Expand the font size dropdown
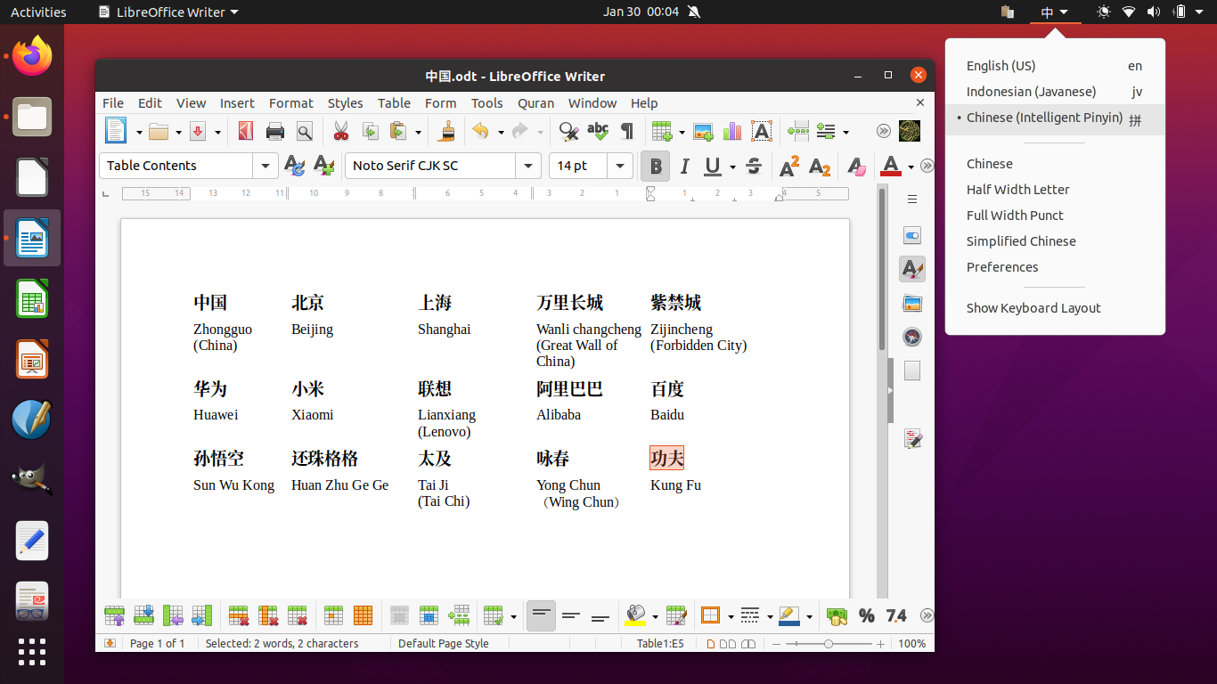This screenshot has width=1217, height=684. (x=620, y=166)
